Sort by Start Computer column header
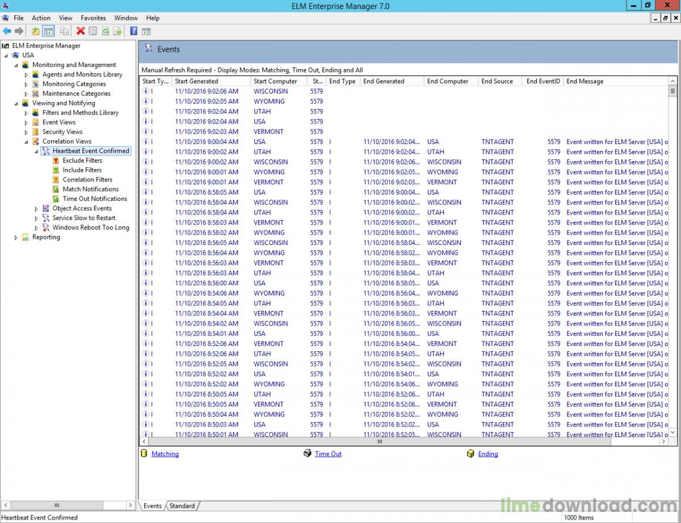The height and width of the screenshot is (523, 681). click(279, 81)
